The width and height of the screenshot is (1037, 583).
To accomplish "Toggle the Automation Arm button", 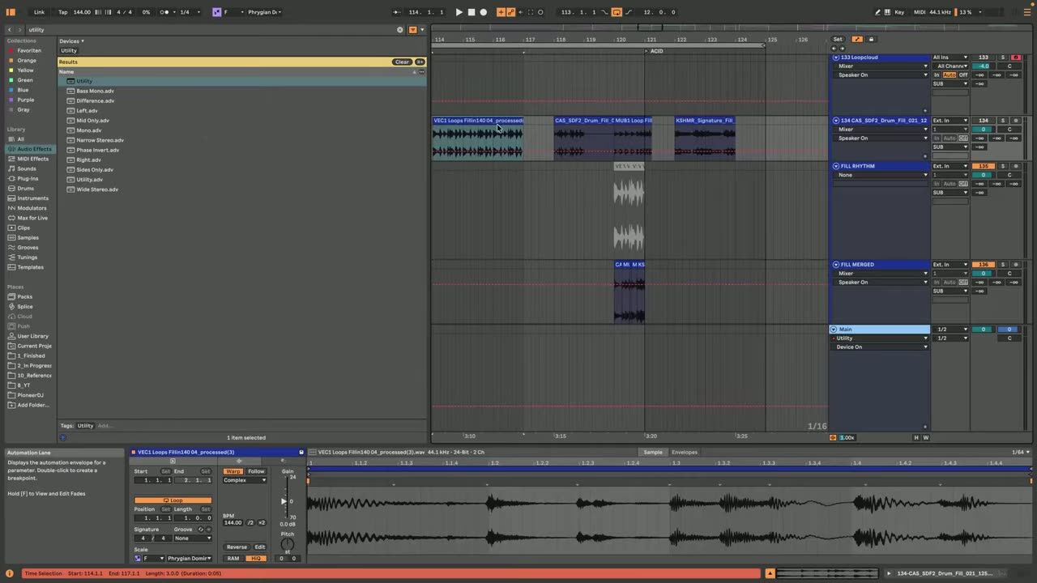I will (x=510, y=12).
